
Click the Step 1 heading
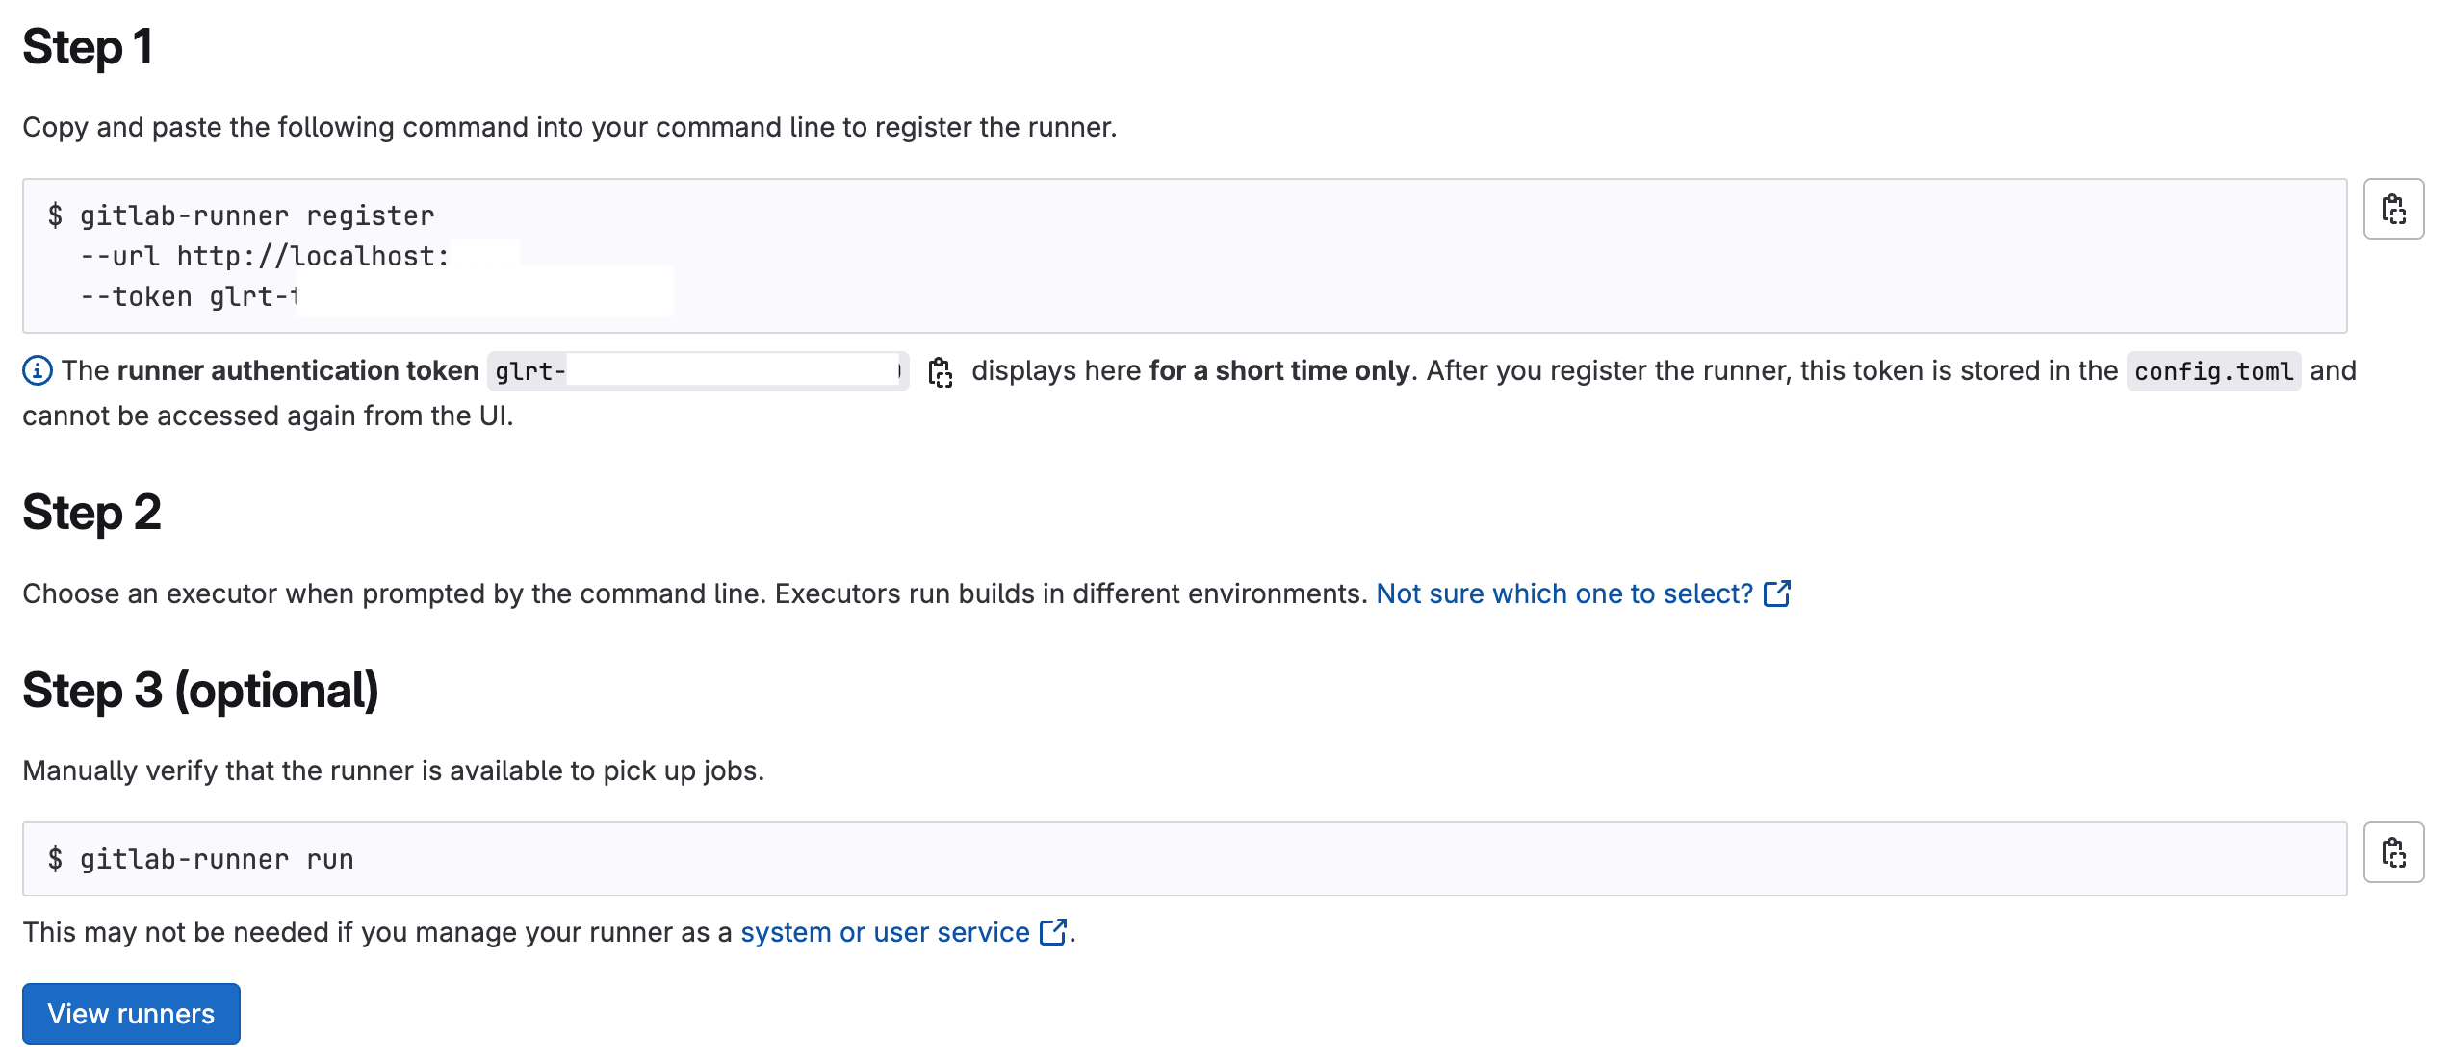click(x=88, y=47)
